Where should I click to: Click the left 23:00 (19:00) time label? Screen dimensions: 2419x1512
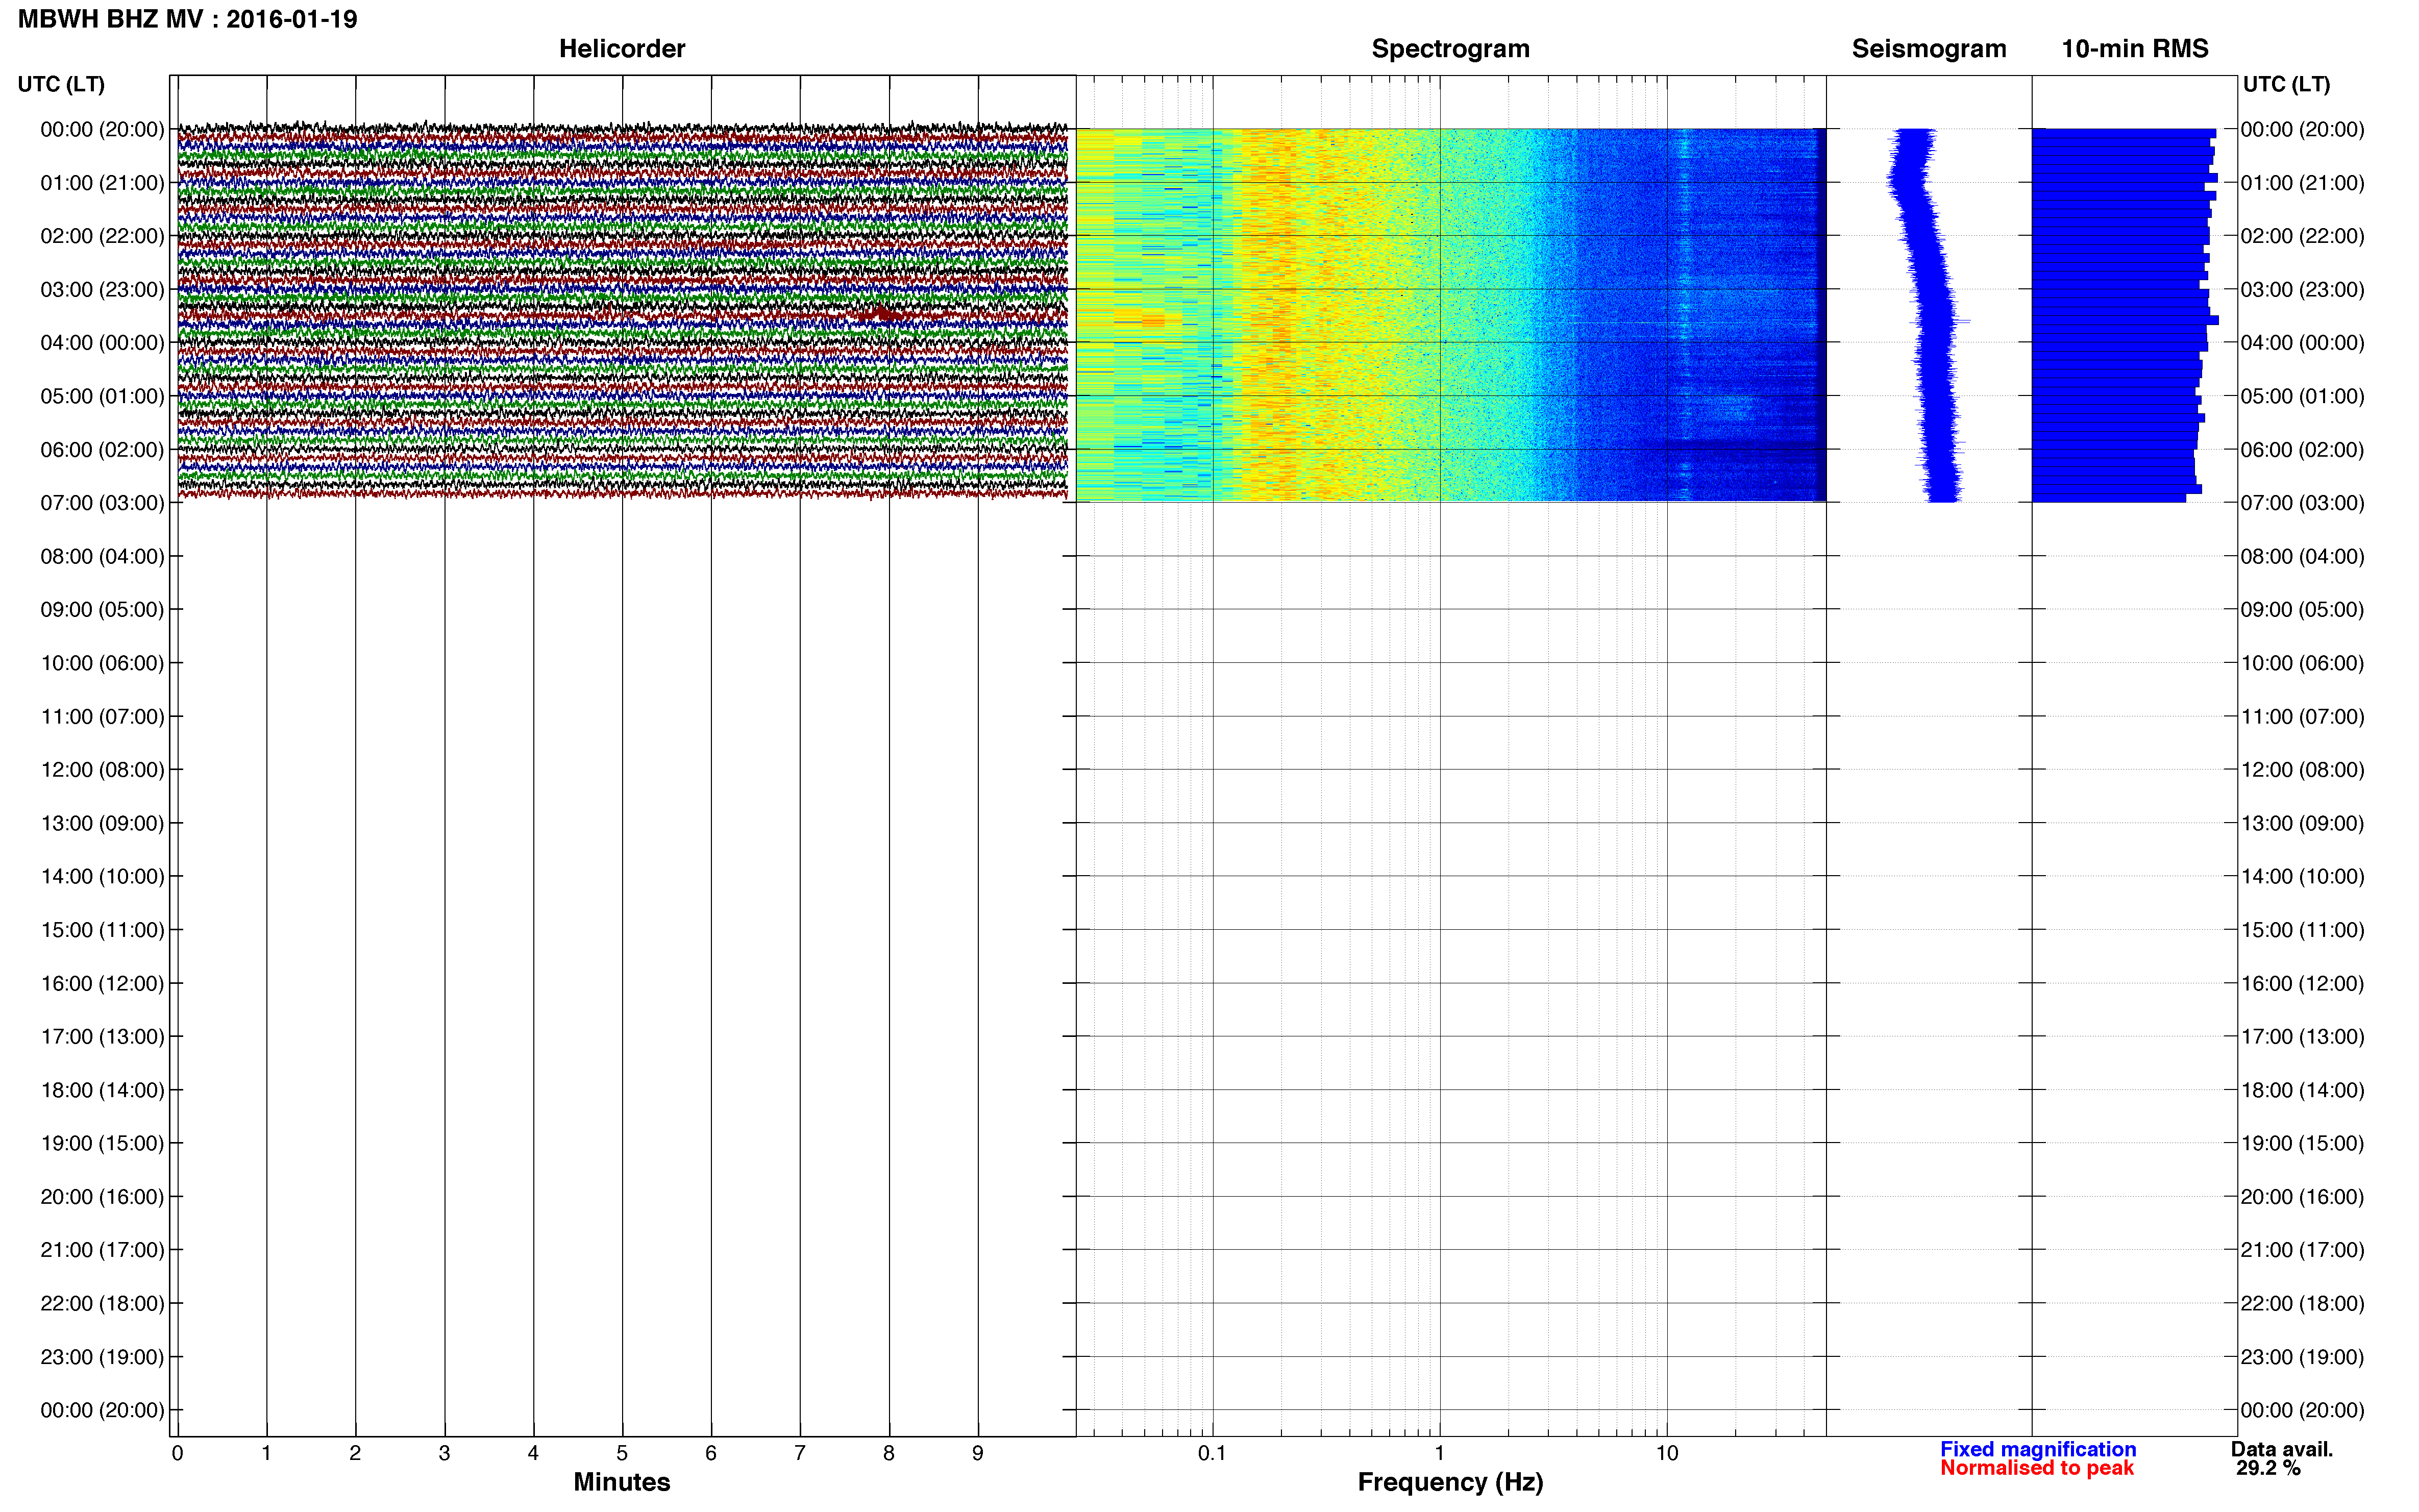click(102, 1357)
